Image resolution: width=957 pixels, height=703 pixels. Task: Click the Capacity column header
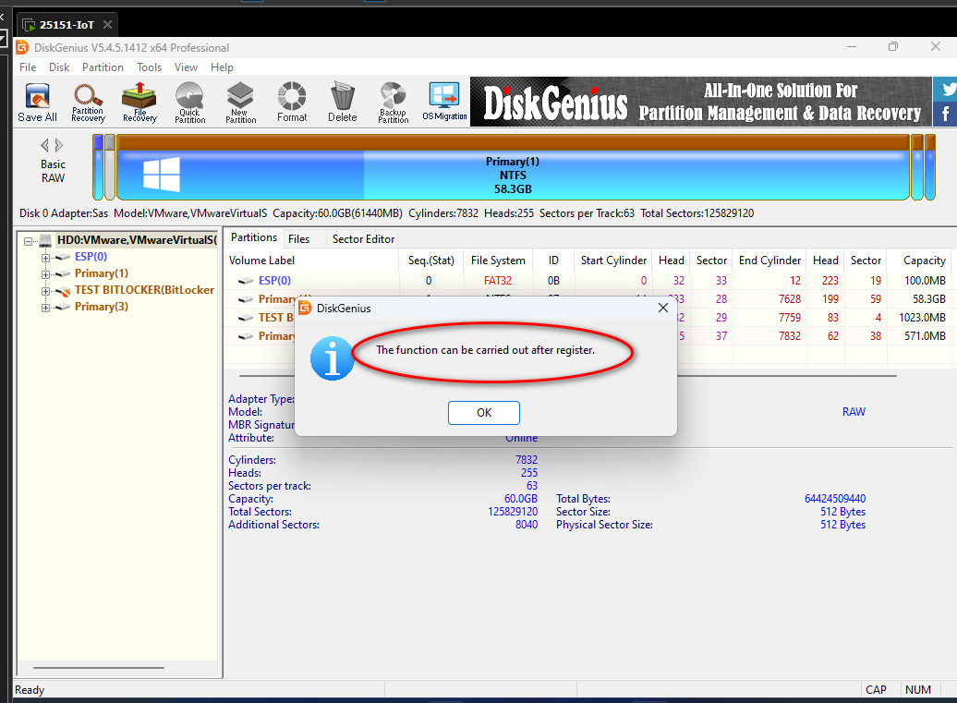(x=918, y=261)
